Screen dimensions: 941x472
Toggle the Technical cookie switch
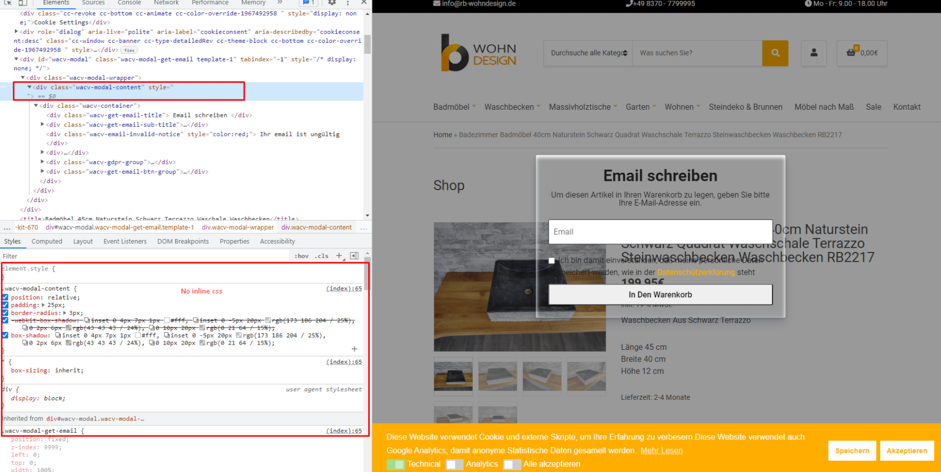click(396, 464)
